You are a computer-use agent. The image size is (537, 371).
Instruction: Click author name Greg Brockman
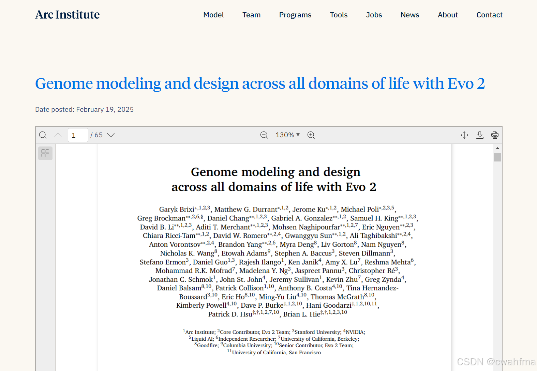click(x=161, y=218)
